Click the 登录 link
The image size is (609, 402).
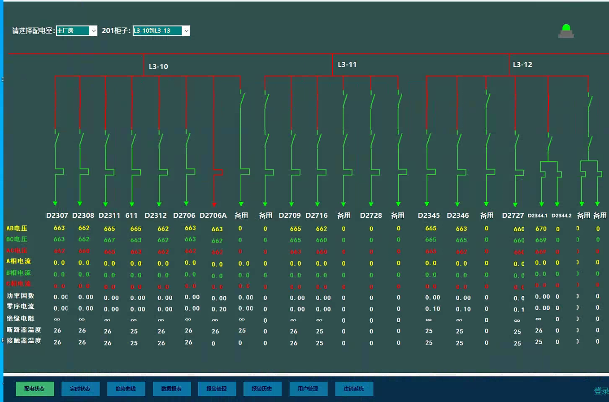pos(601,391)
